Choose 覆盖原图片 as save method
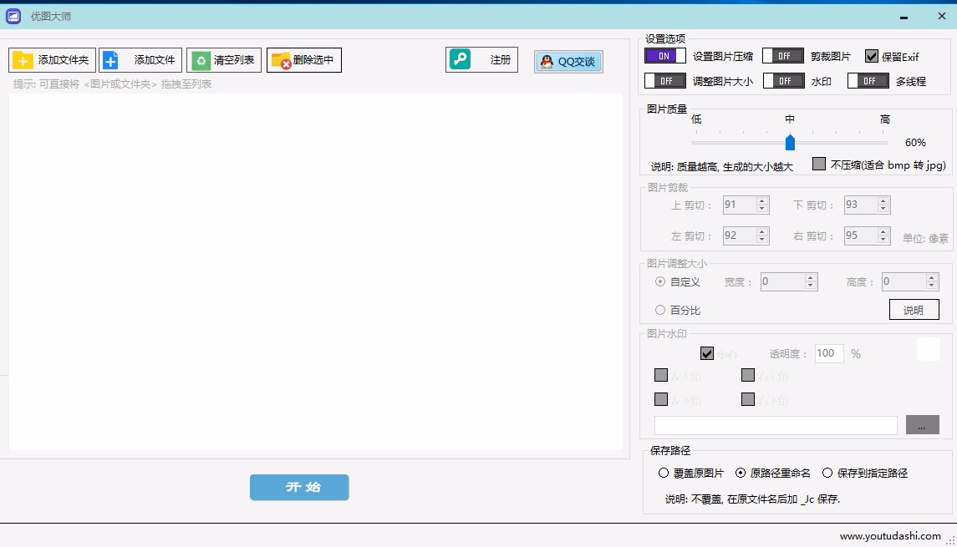Viewport: 957px width, 547px height. [663, 472]
